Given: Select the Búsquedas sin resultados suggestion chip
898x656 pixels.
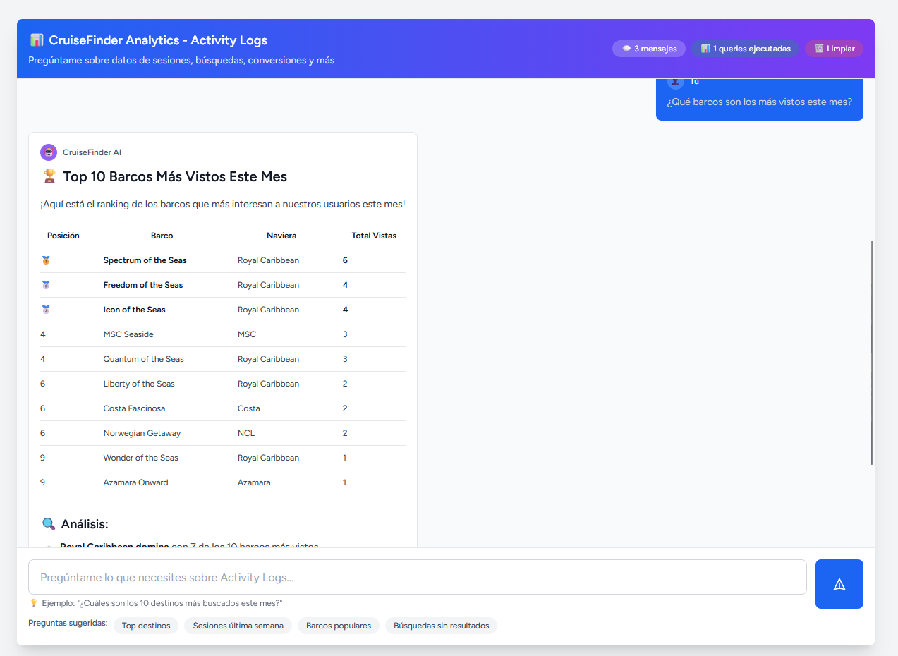Looking at the screenshot, I should point(441,625).
